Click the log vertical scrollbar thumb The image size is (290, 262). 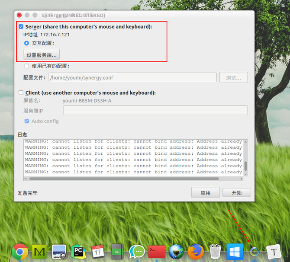(245, 166)
